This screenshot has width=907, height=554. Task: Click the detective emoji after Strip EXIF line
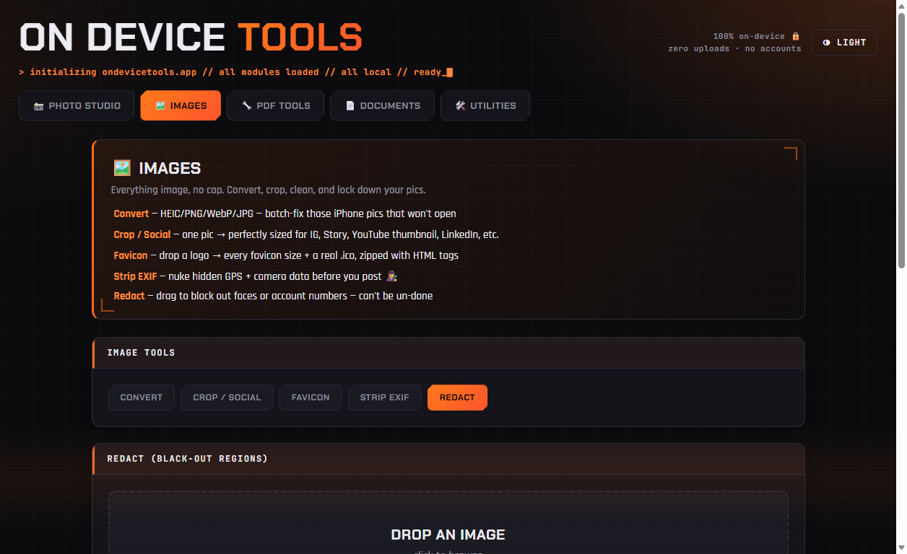[x=392, y=276]
